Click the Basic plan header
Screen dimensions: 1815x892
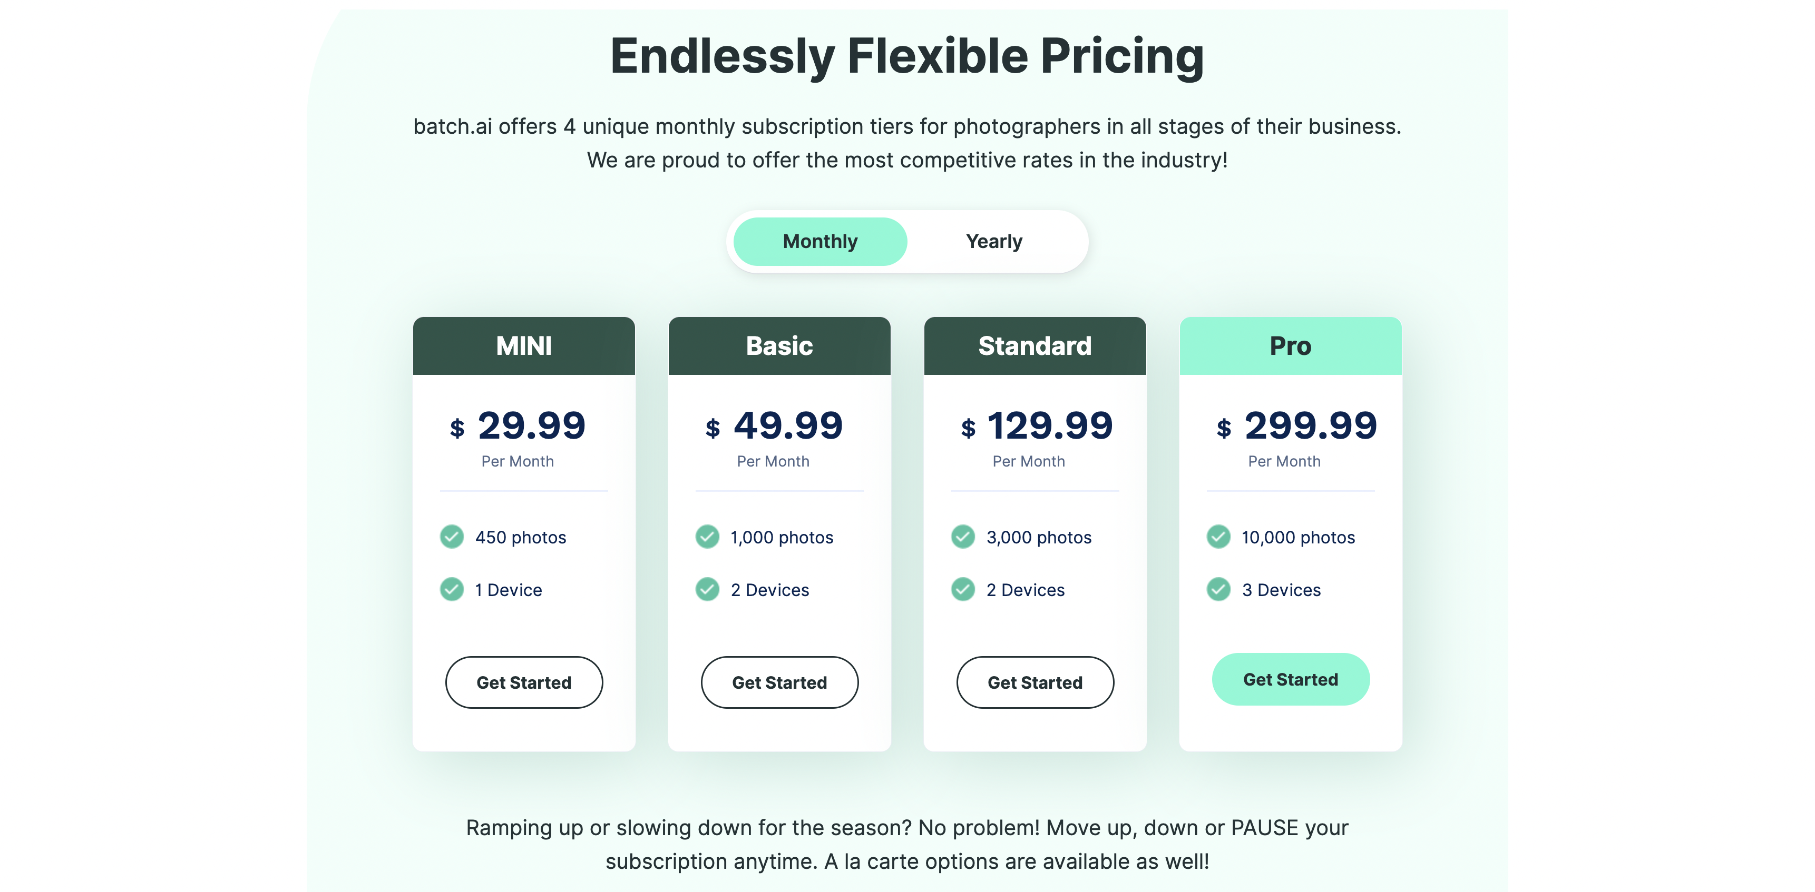(x=779, y=345)
